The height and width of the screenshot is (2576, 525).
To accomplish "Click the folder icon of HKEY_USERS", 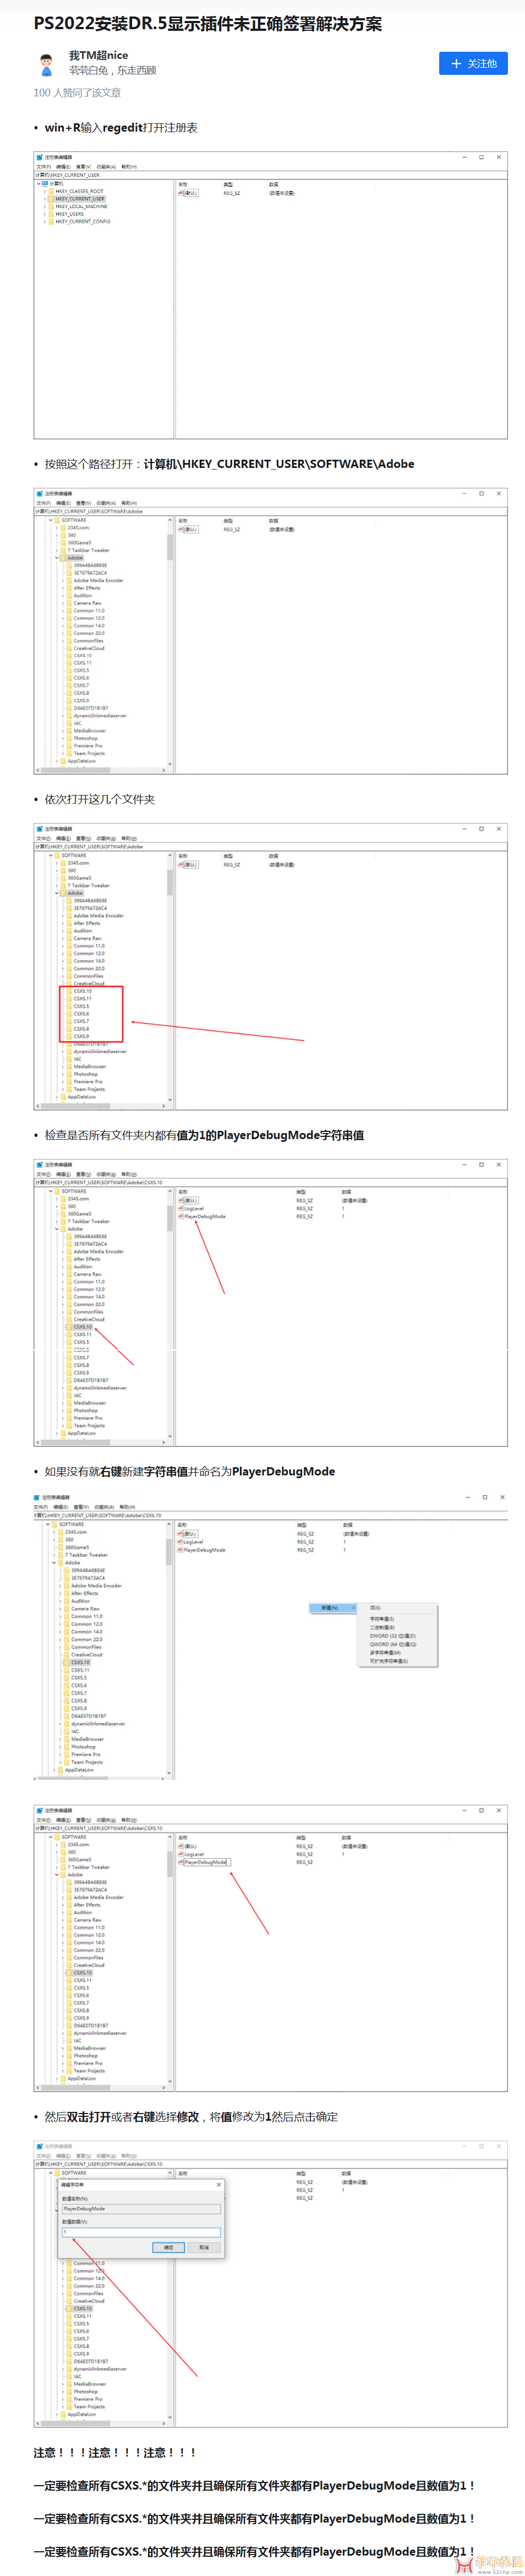I will tap(51, 214).
